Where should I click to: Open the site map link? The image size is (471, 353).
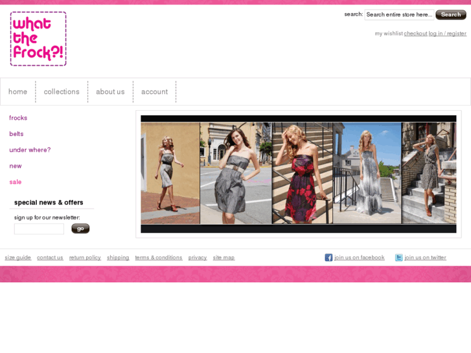pyautogui.click(x=224, y=258)
